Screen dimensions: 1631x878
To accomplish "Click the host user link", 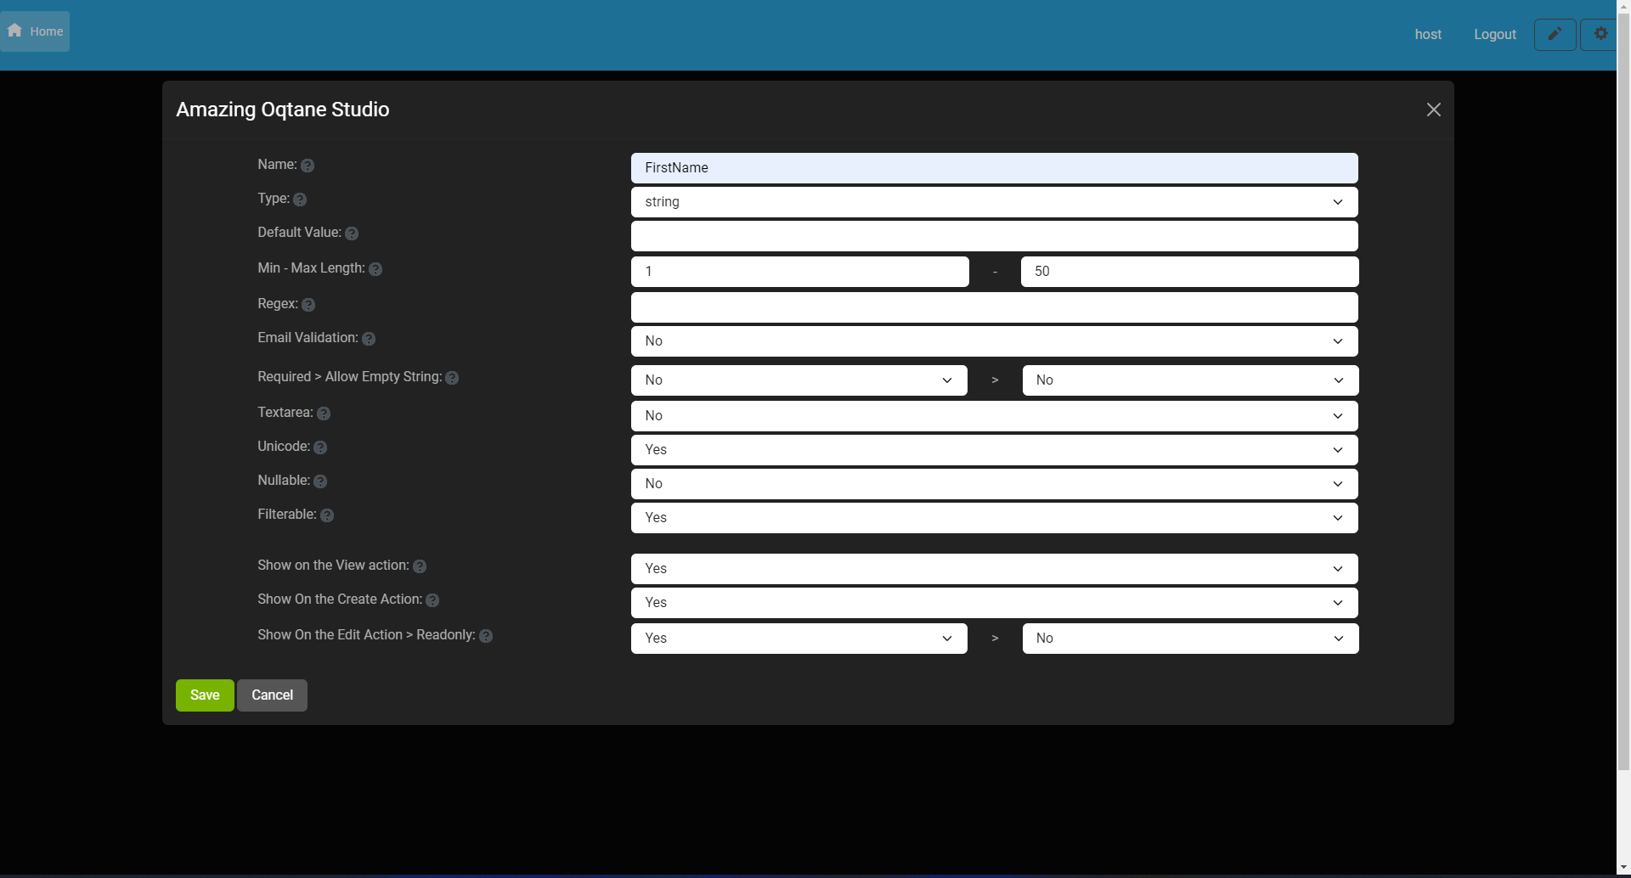I will (1428, 35).
